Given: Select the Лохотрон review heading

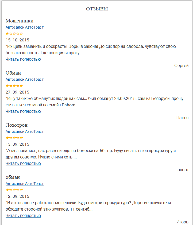Looking at the screenshot, I should click(17, 125).
